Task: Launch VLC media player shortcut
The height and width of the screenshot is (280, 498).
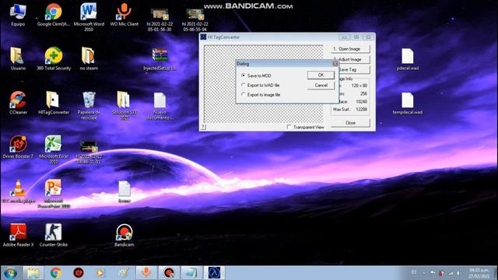Action: [x=18, y=191]
